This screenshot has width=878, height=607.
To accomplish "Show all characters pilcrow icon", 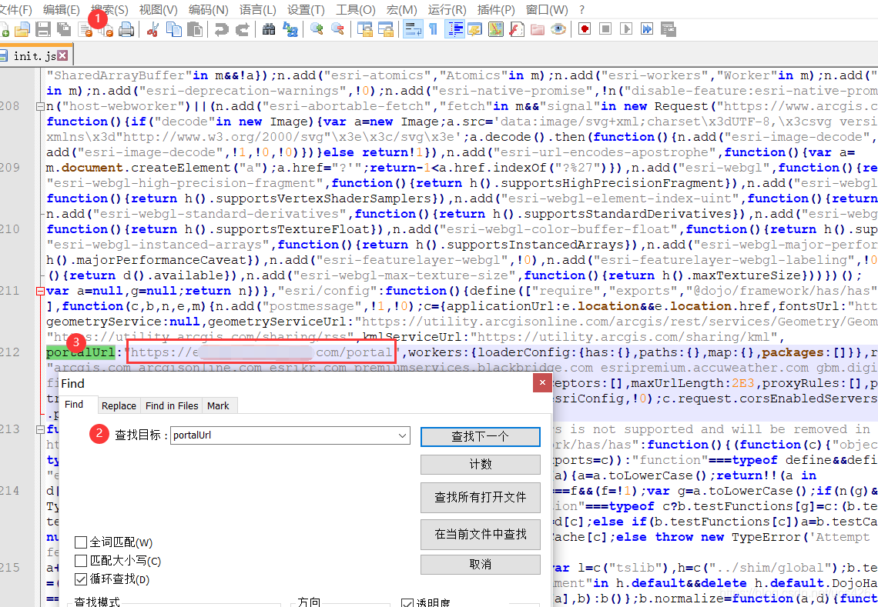I will click(434, 29).
